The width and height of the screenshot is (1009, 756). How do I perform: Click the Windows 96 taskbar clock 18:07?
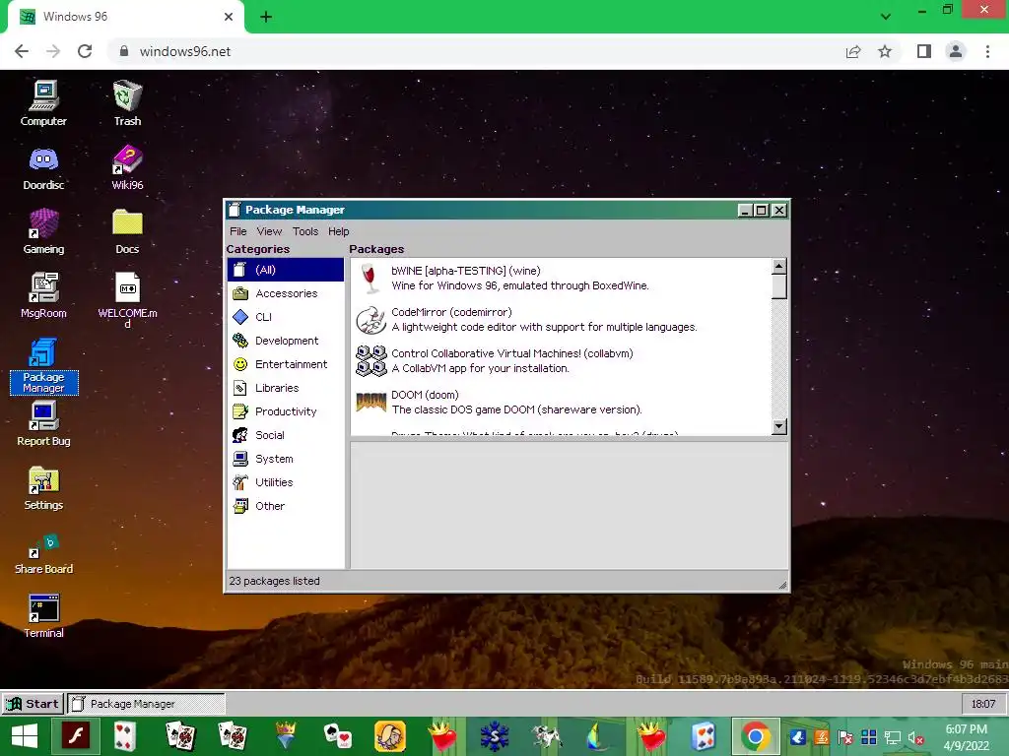(983, 704)
